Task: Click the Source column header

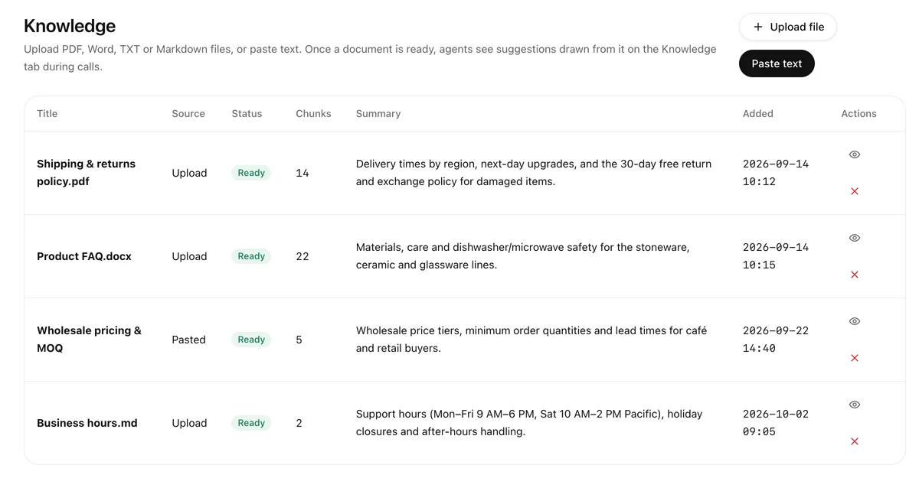Action: pyautogui.click(x=188, y=113)
